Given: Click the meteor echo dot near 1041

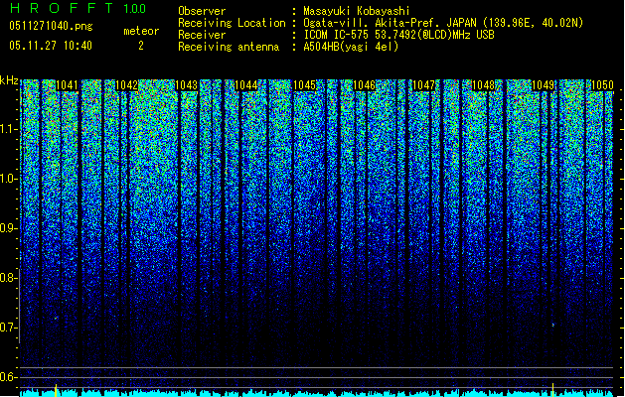Looking at the screenshot, I should coord(56,319).
